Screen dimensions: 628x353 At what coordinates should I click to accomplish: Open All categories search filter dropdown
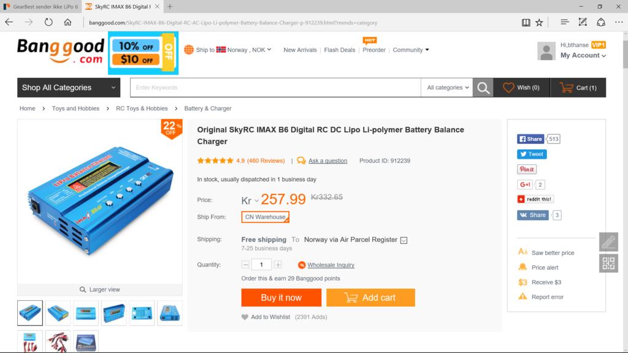448,88
